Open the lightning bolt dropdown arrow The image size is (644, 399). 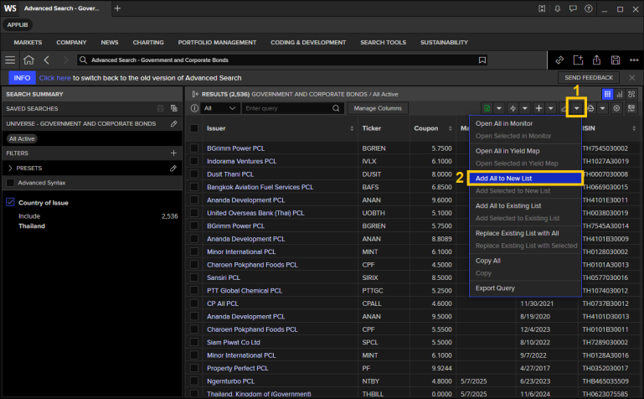coord(525,108)
